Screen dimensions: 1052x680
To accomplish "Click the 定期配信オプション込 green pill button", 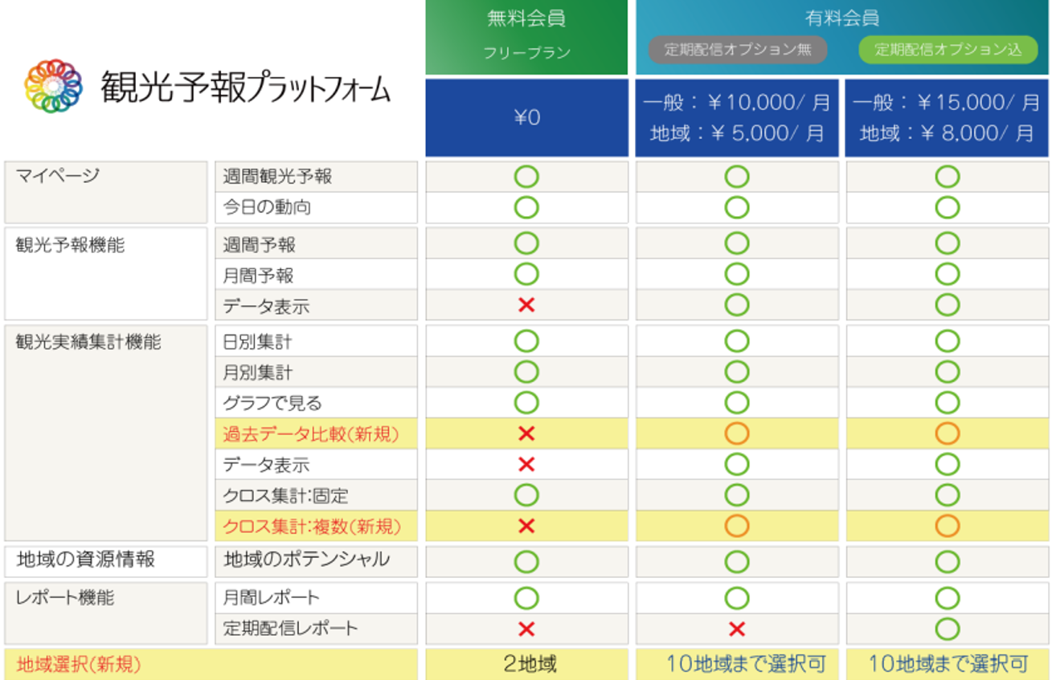I will [948, 50].
